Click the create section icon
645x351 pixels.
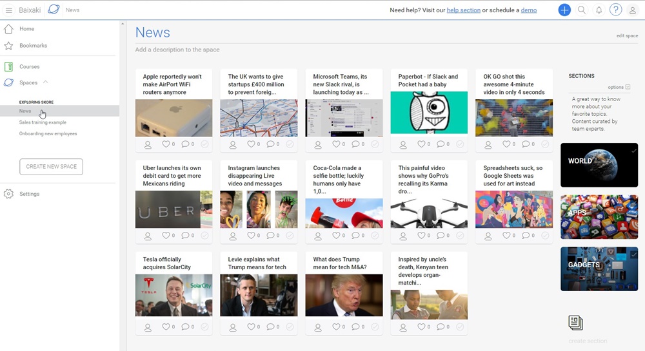(x=575, y=323)
